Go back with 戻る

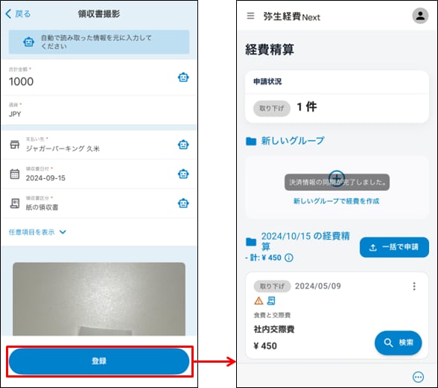(18, 13)
